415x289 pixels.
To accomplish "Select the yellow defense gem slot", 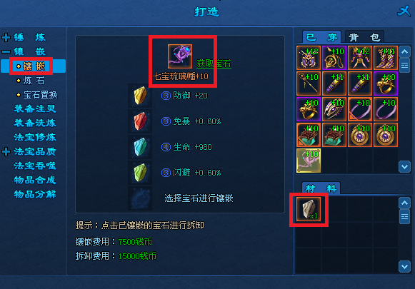I will 140,96.
